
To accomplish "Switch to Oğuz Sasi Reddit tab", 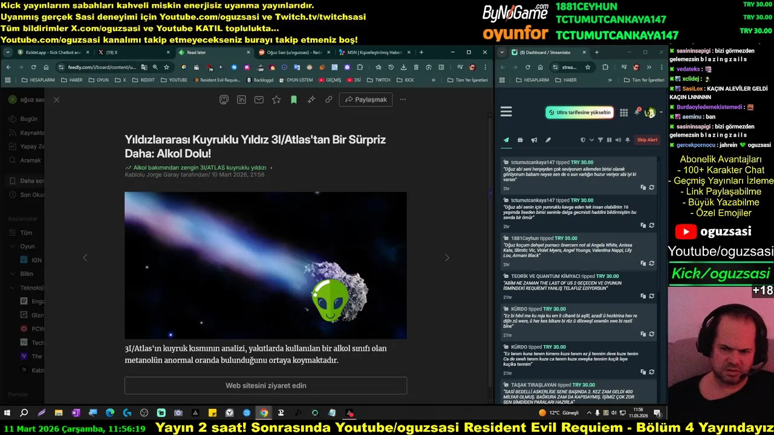I will coord(293,53).
